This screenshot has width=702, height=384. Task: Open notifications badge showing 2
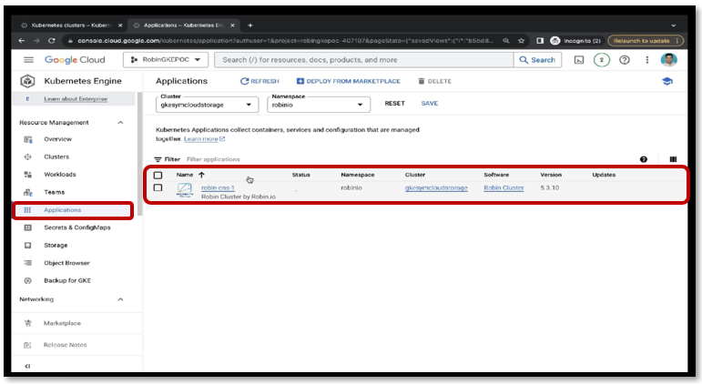[x=601, y=59]
